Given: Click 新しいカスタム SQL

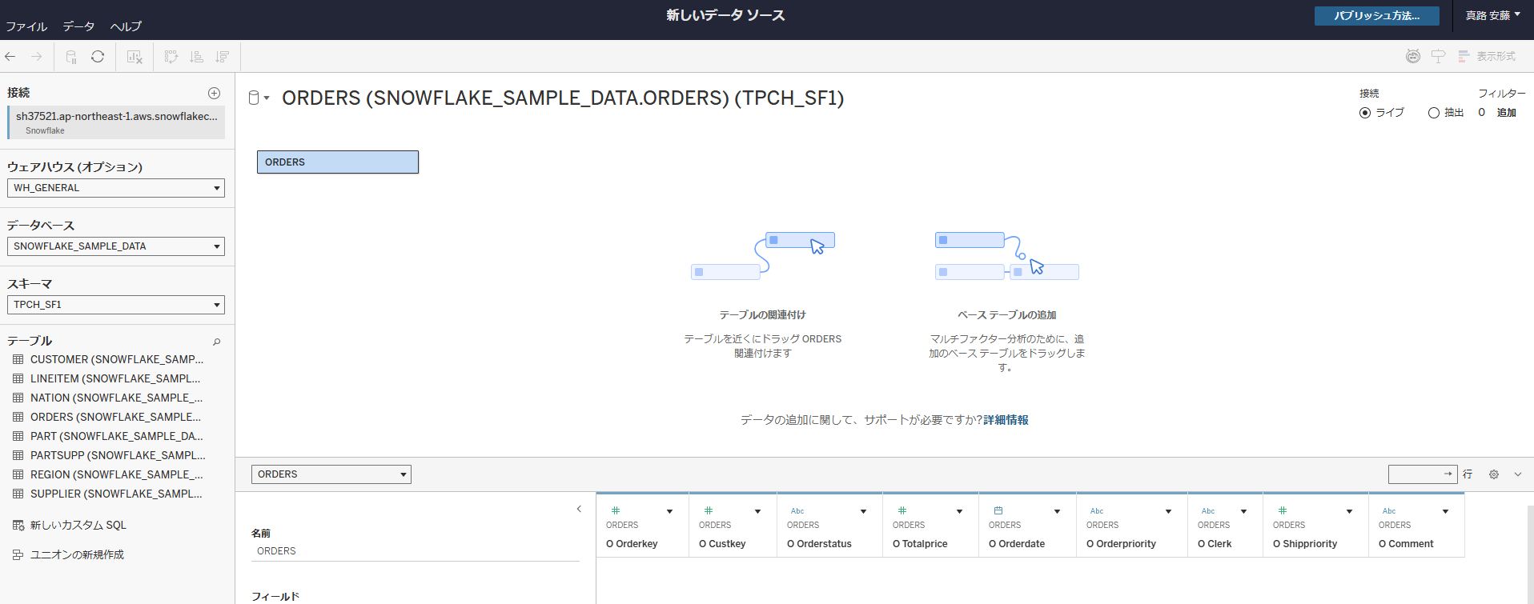Looking at the screenshot, I should click(78, 526).
